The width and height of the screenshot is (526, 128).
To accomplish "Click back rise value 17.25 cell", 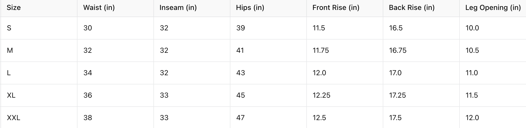I will 398,95.
